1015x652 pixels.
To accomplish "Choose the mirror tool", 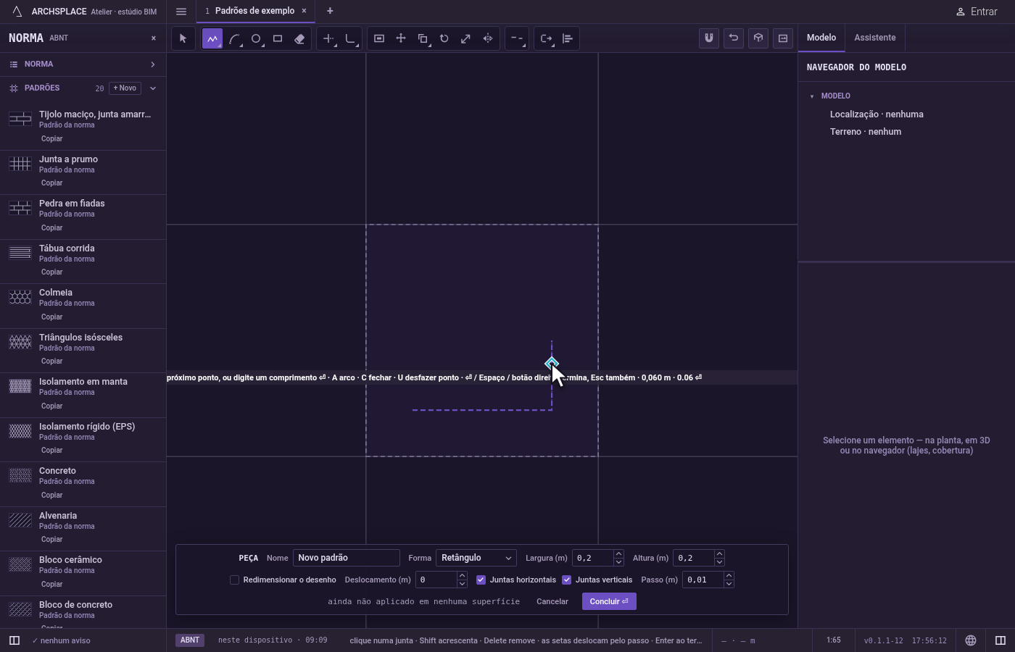I will pyautogui.click(x=488, y=38).
